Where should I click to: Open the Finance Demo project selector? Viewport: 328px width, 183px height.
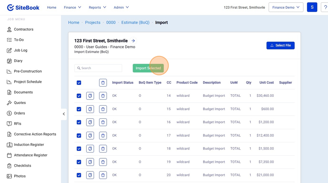(286, 7)
